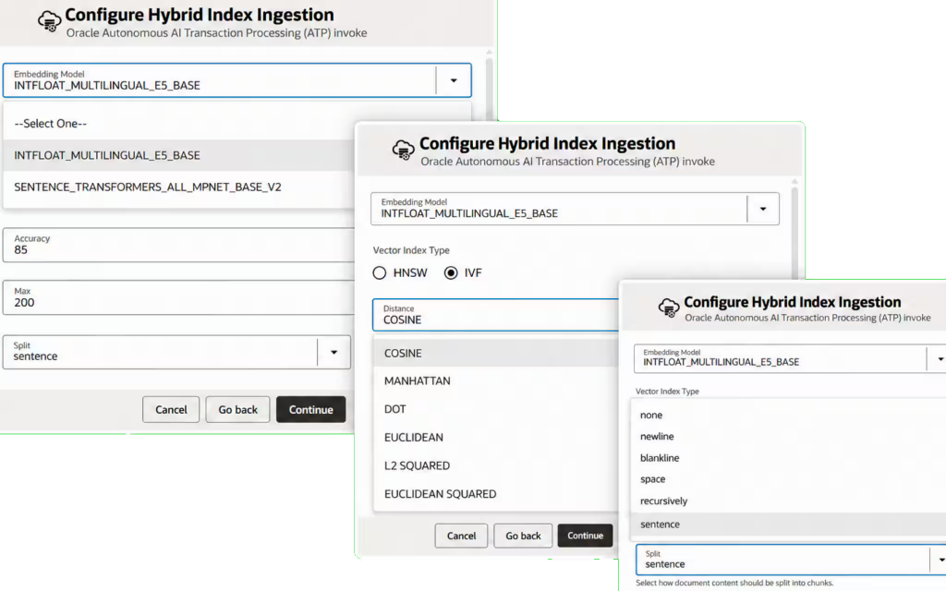Click the Max field showing 200
946x591 pixels.
tap(178, 297)
